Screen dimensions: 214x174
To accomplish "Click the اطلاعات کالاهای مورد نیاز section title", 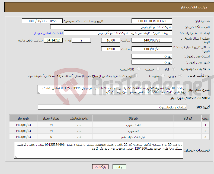I will [x=190, y=98].
